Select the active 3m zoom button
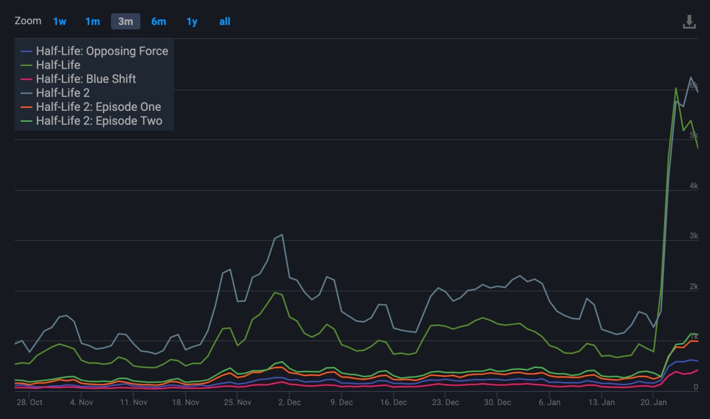 click(125, 22)
